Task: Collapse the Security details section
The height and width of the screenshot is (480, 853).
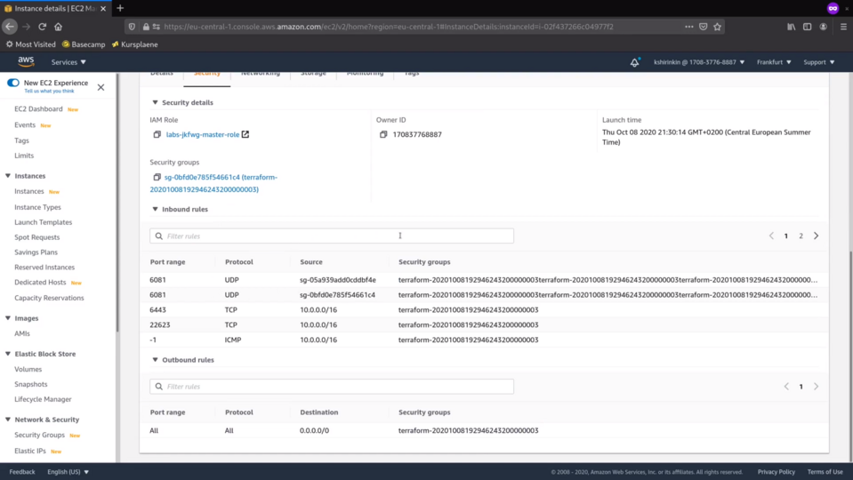Action: click(155, 102)
